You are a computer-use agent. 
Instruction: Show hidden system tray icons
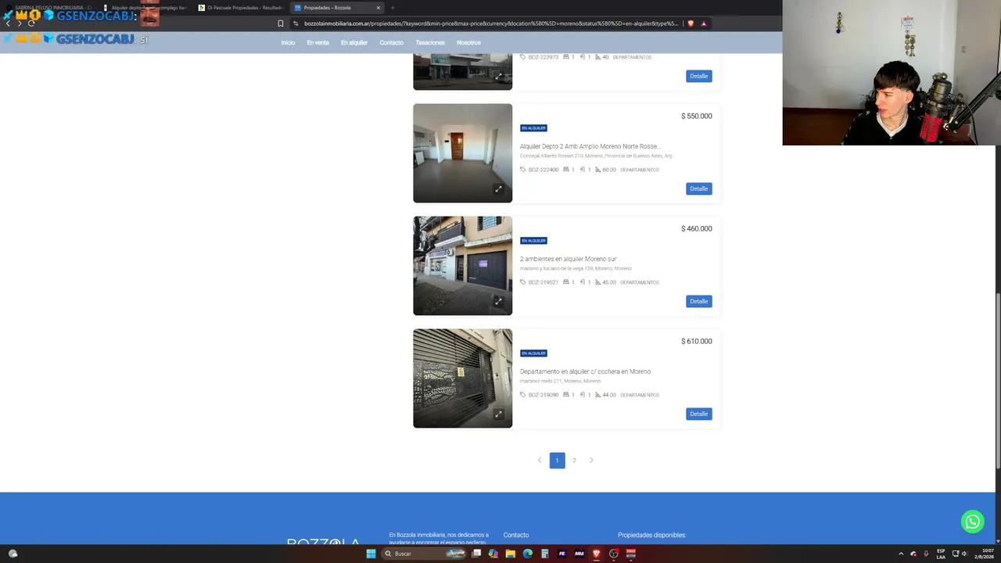(x=900, y=554)
